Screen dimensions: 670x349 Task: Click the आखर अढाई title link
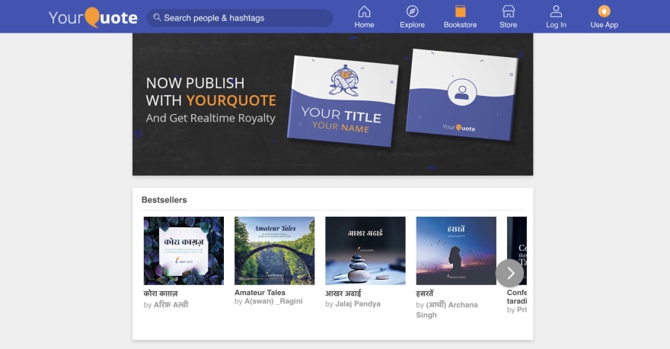click(x=343, y=293)
